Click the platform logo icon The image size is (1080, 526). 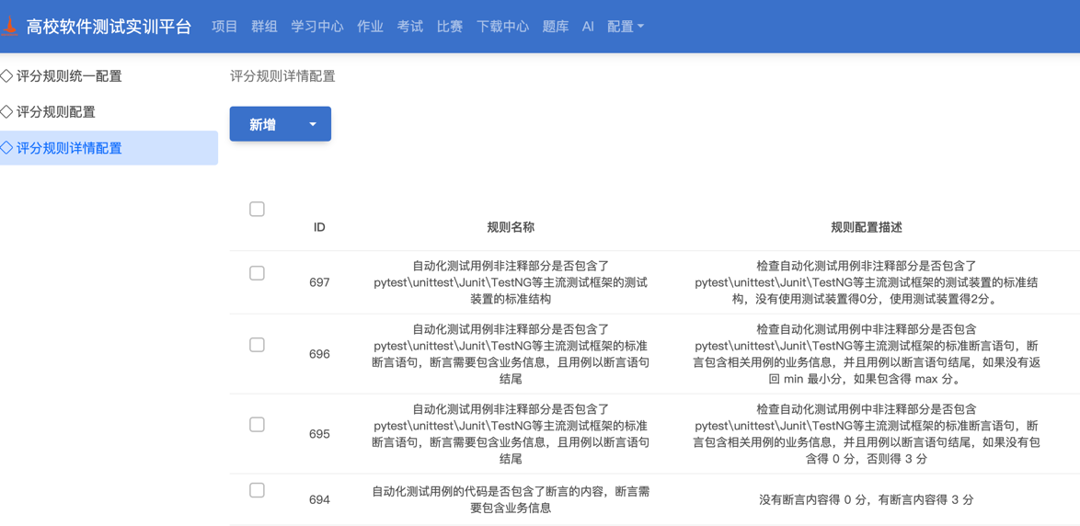pyautogui.click(x=8, y=26)
